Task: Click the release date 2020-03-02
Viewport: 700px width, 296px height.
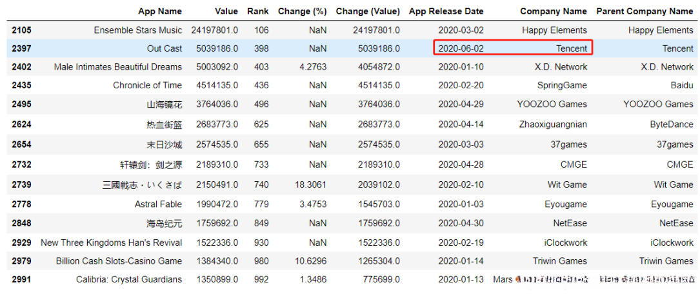Action: (x=461, y=30)
